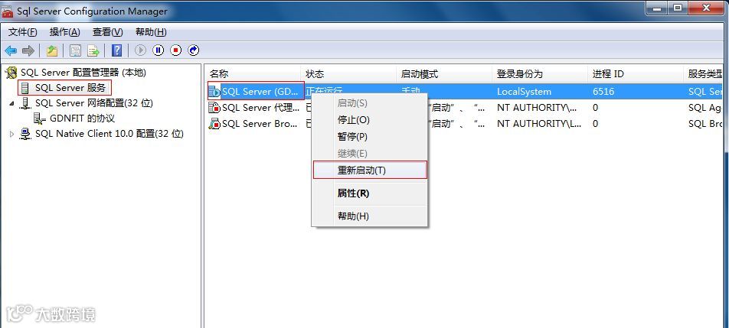The image size is (729, 328).
Task: Click the SQL Bro service type cell
Action: tap(704, 124)
